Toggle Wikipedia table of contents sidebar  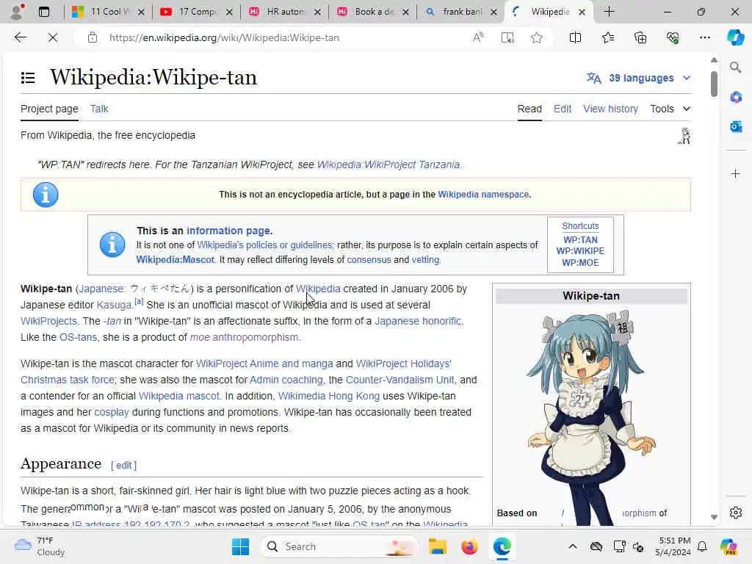point(28,78)
